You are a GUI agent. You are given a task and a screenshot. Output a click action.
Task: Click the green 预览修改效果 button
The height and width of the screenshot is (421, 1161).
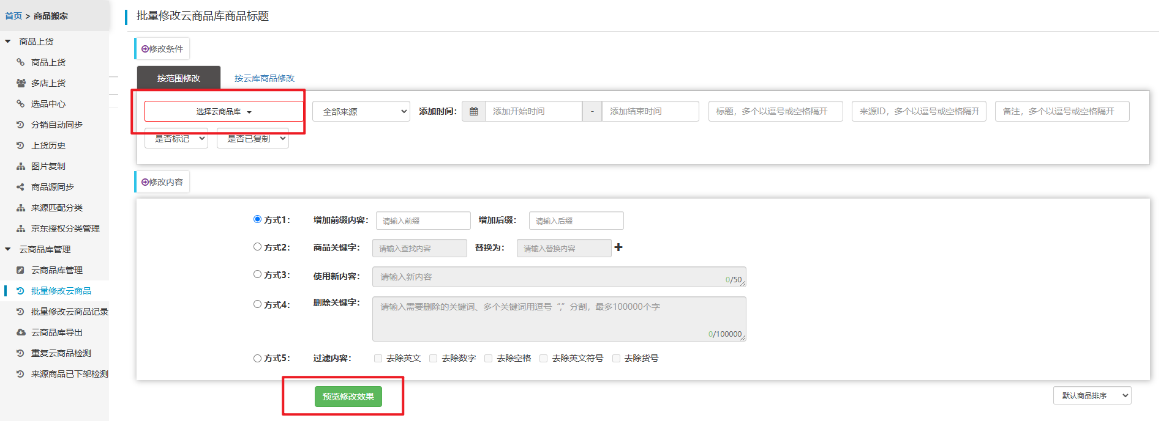(348, 397)
